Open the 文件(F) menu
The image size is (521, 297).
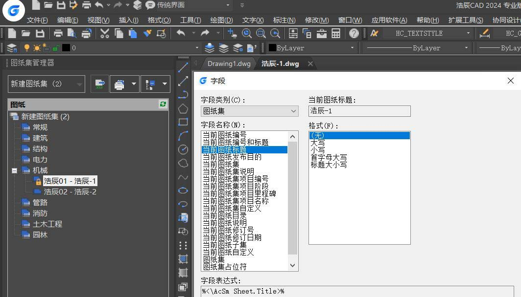[x=37, y=20]
